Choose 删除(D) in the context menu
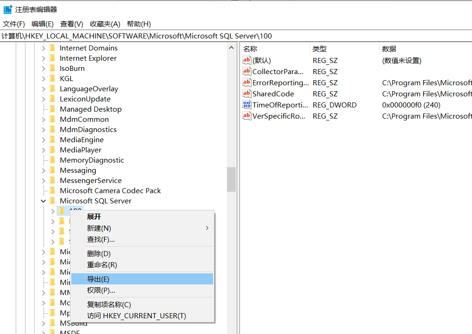The image size is (472, 334). 142,253
